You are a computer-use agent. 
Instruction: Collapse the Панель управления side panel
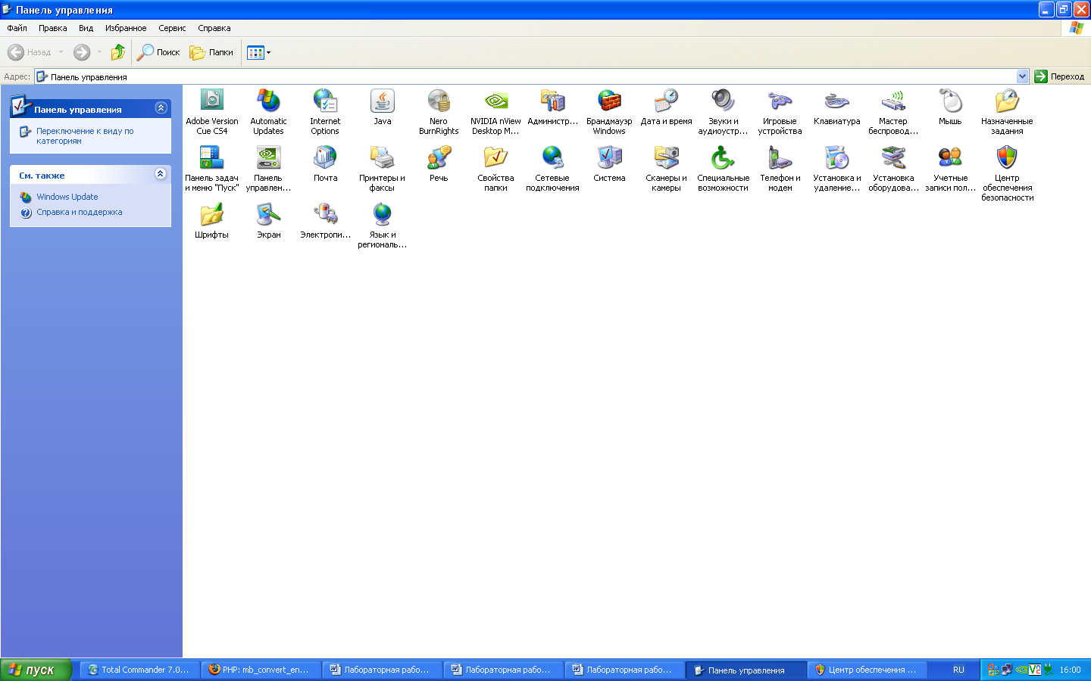(161, 108)
